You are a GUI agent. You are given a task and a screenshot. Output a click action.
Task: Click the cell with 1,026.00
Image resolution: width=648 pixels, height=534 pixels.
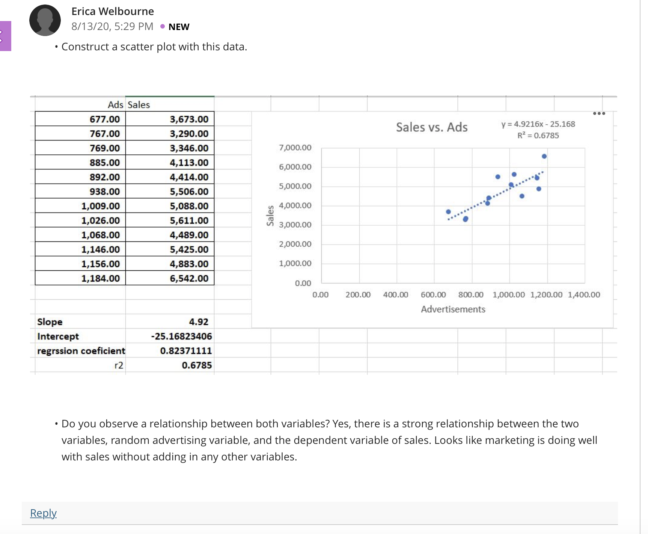click(x=80, y=220)
